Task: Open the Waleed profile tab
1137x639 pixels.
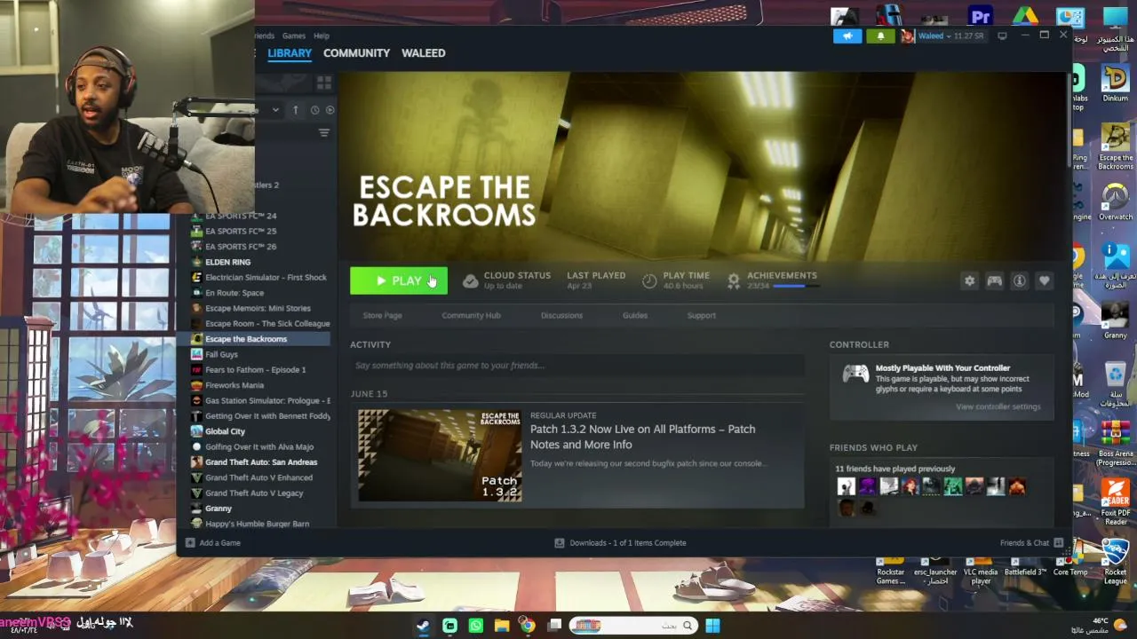Action: coord(423,53)
